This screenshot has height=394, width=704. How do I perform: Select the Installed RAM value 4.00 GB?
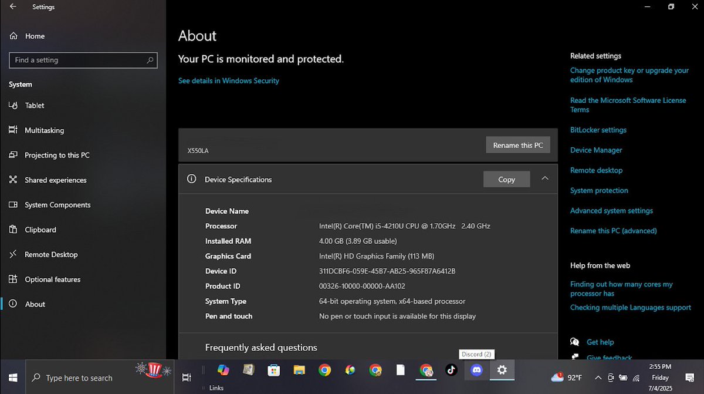click(x=358, y=241)
